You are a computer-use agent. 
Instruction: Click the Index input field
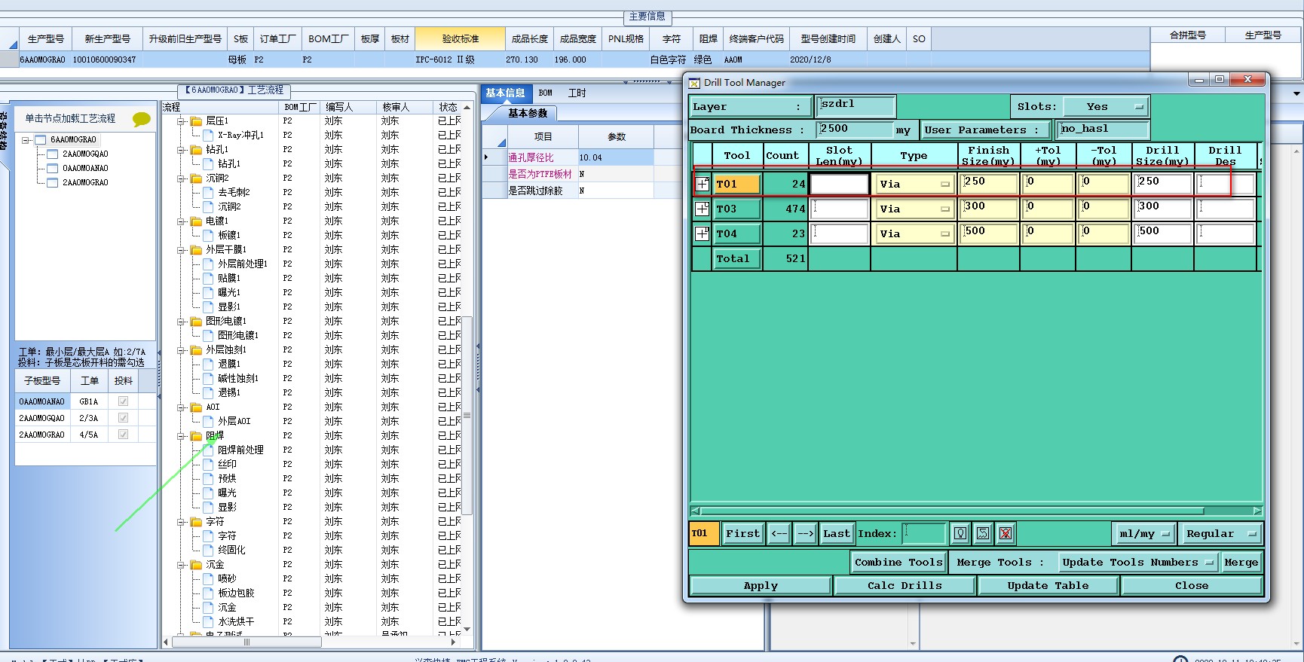click(x=924, y=533)
